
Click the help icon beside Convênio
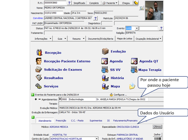click(x=95, y=18)
